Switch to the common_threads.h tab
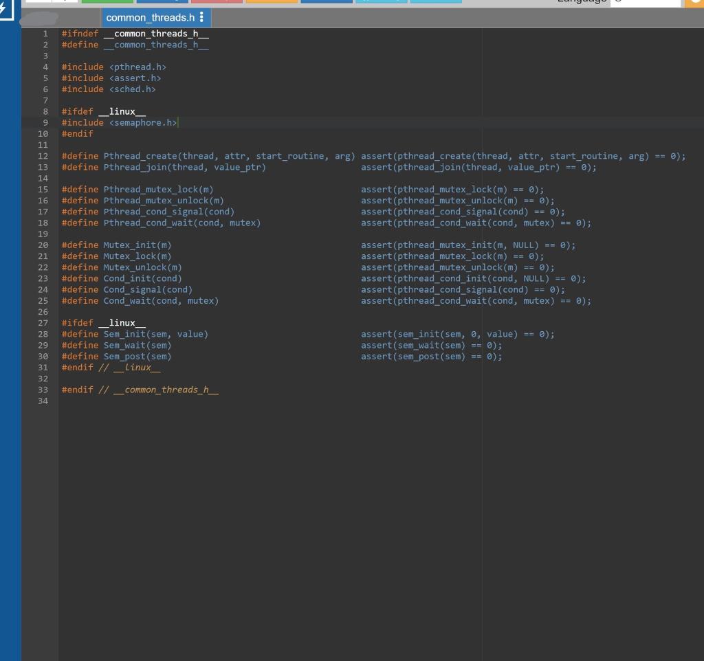 point(150,17)
